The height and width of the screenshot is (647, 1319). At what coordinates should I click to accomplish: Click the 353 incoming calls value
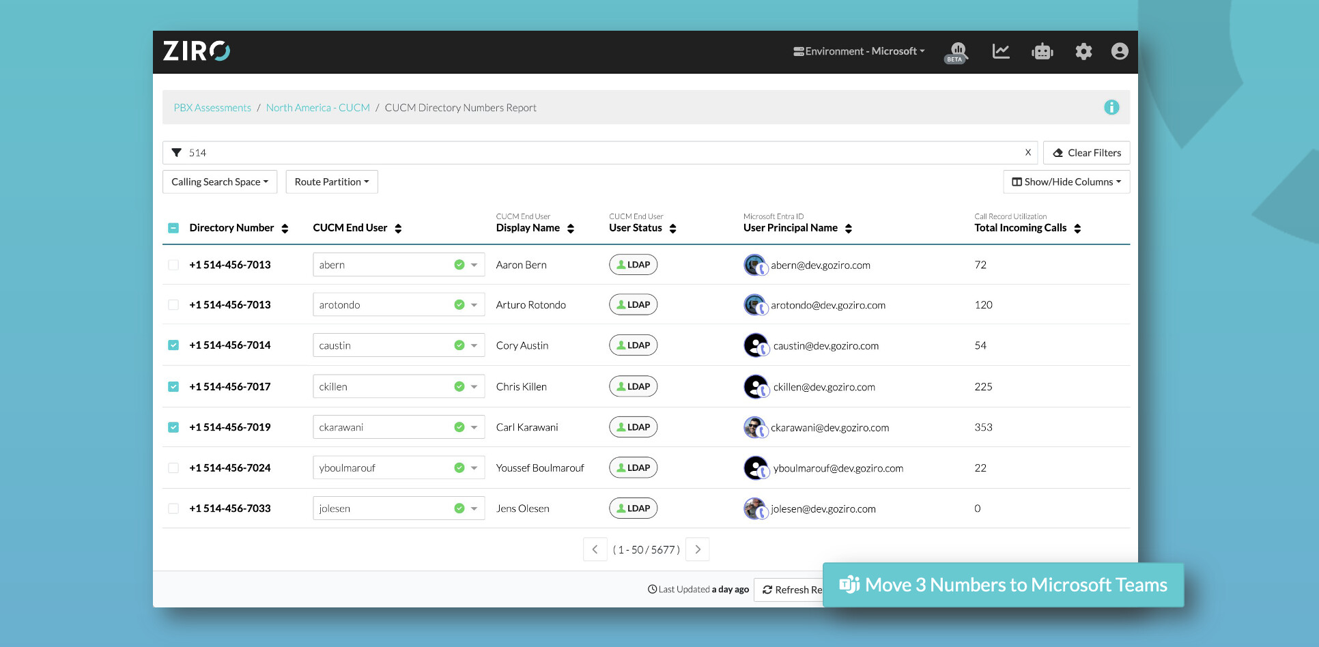pos(983,427)
